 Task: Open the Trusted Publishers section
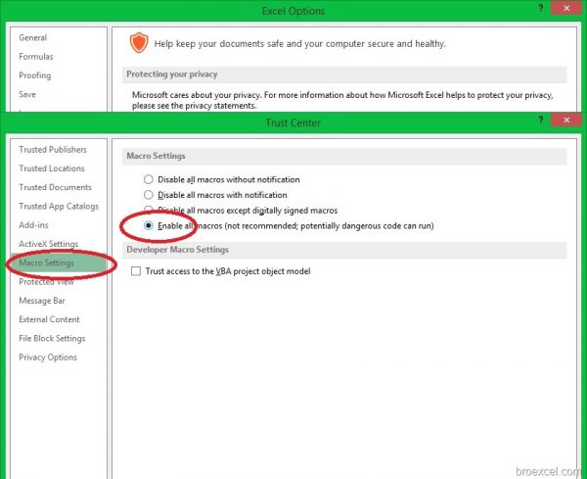(x=53, y=150)
